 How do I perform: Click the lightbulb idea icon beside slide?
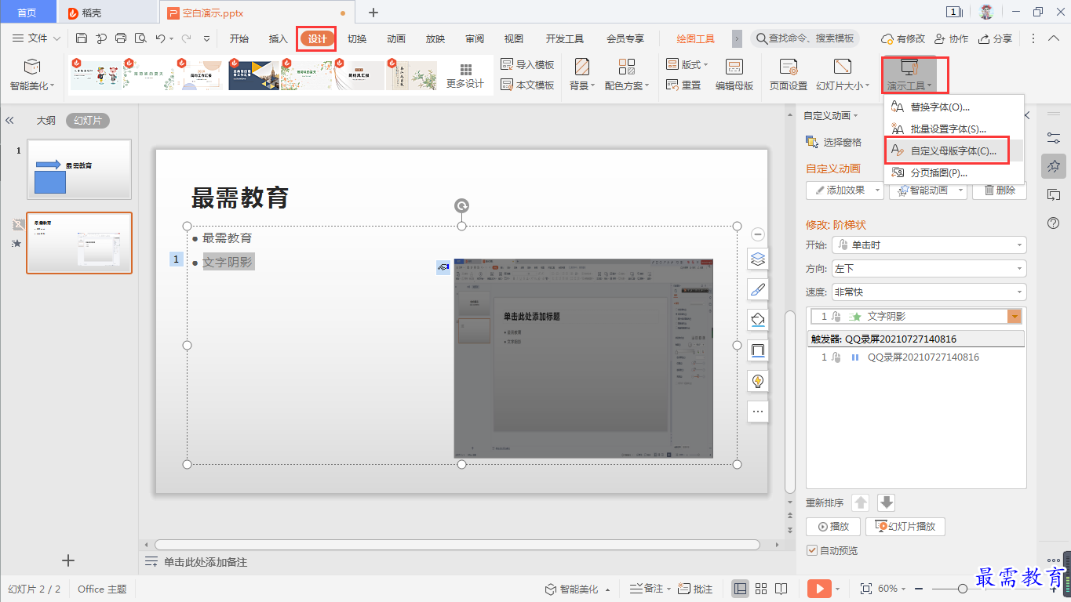(x=758, y=381)
